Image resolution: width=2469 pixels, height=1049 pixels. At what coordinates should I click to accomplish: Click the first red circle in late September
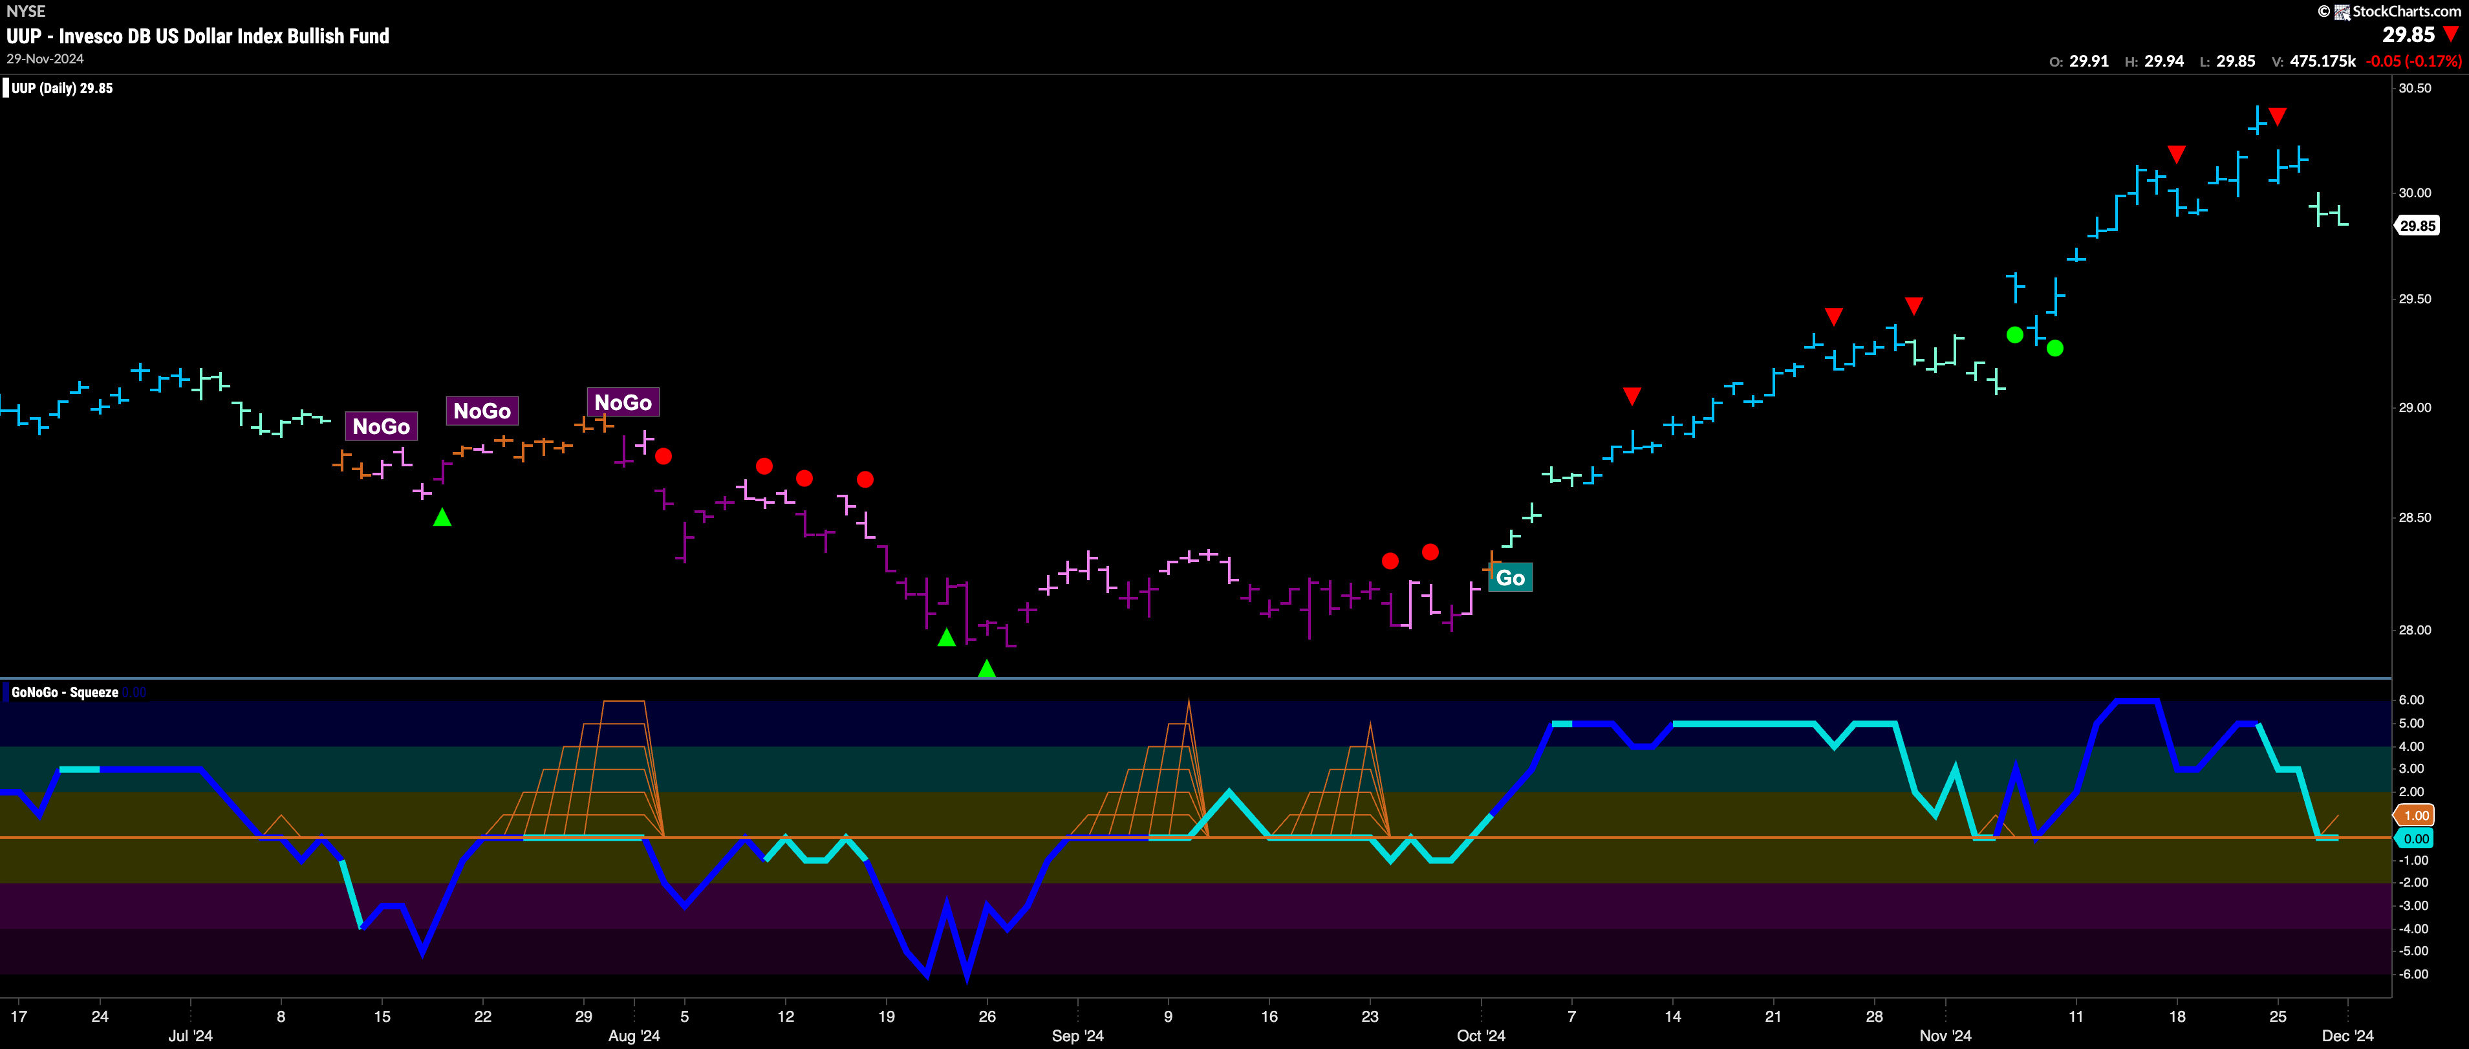coord(1390,561)
